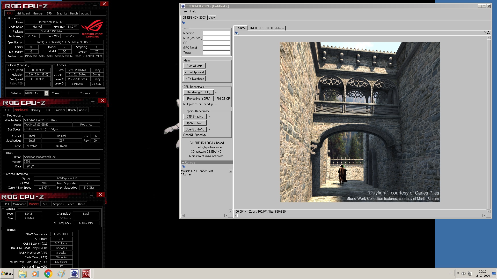This screenshot has height=279, width=497.
Task: Click the CINEBENCH title bar app icon
Action: pyautogui.click(x=183, y=6)
